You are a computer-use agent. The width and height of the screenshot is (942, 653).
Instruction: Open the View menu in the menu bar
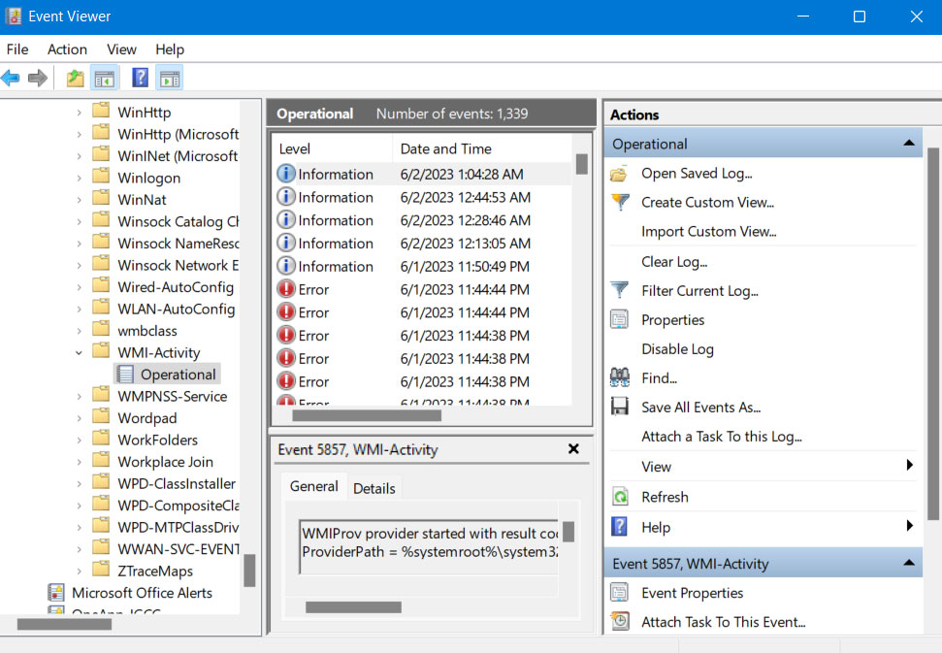121,49
